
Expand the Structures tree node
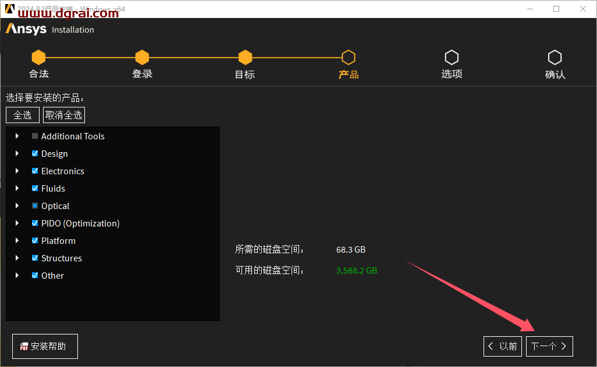point(17,258)
